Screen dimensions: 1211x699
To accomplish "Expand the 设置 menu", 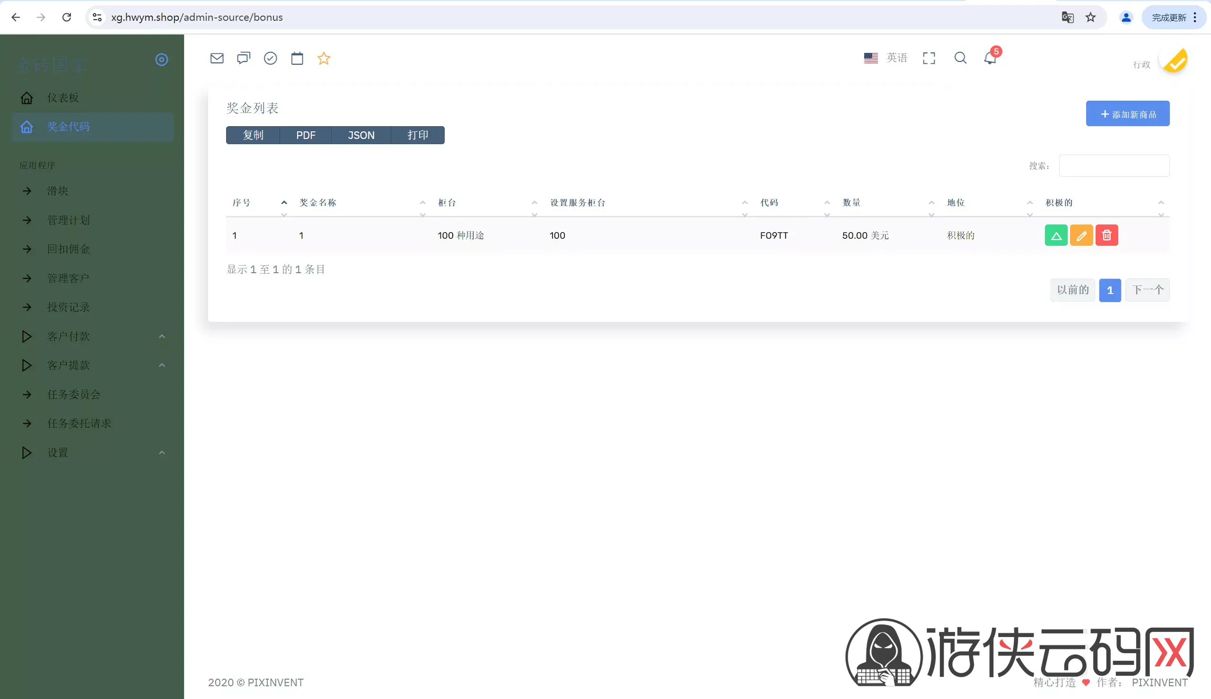I will click(x=92, y=453).
